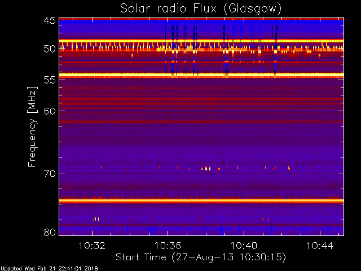Select the 70 frequency tick label
Viewport: 361px width, 271px height.
click(x=50, y=173)
